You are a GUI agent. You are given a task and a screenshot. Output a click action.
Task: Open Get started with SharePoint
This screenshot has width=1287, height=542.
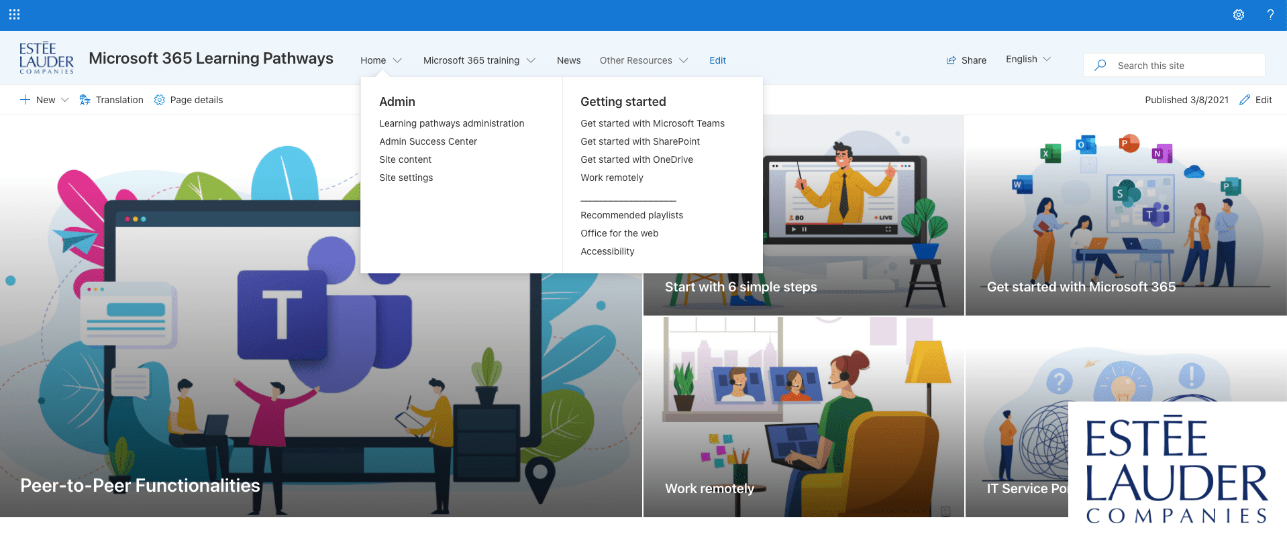pos(640,141)
